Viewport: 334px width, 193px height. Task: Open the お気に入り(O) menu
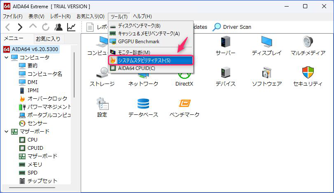coord(91,16)
